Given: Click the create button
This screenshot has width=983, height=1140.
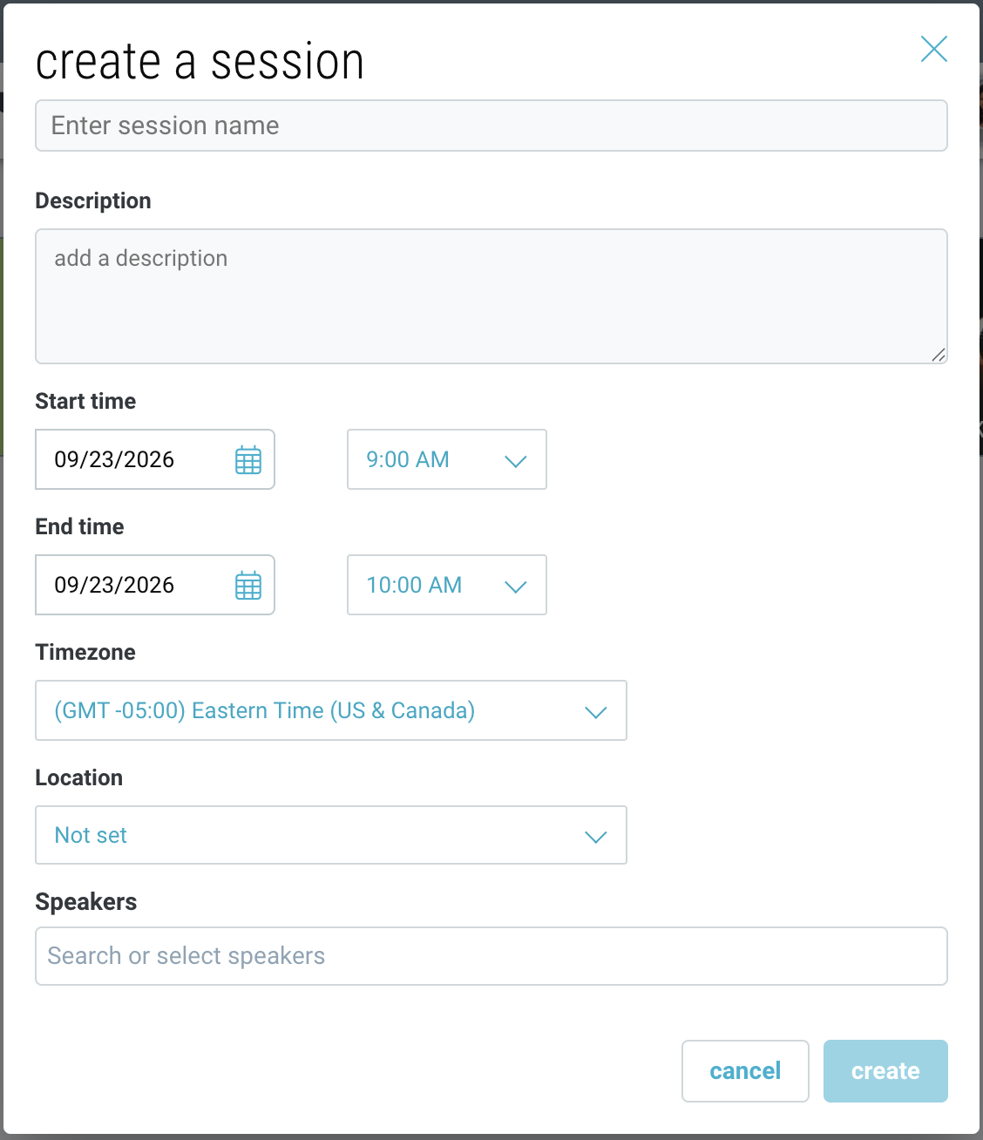Looking at the screenshot, I should [x=885, y=1071].
